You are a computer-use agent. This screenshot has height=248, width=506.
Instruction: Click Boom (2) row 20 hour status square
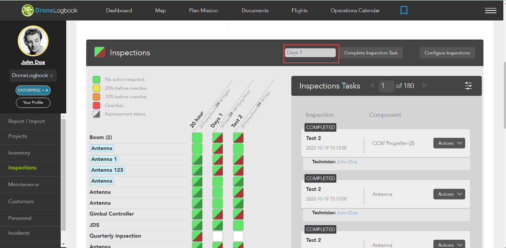[x=197, y=138]
